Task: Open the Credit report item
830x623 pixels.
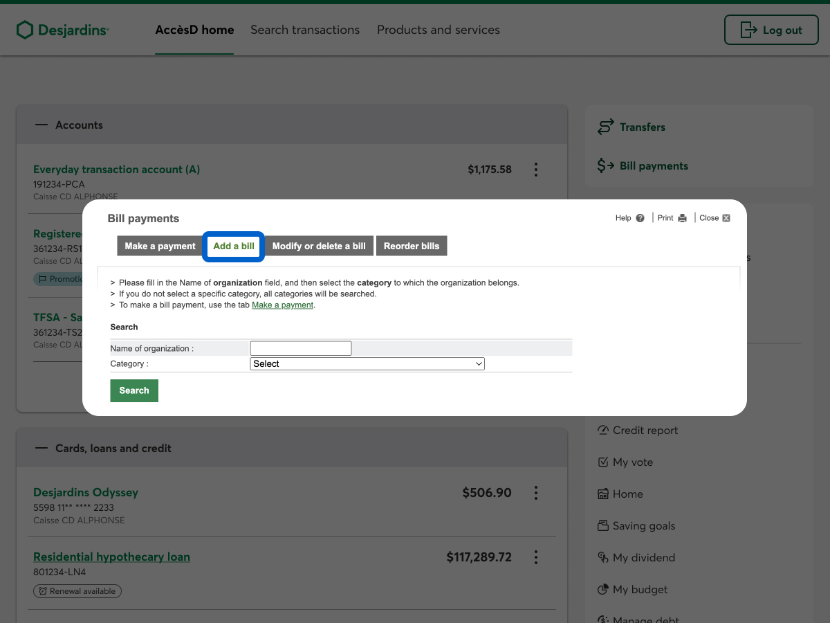Action: (x=645, y=431)
